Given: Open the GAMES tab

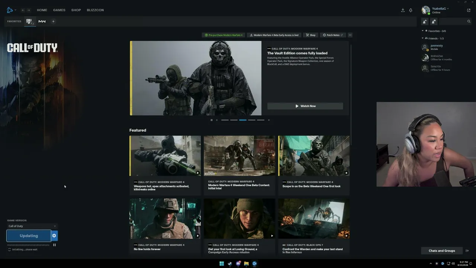Looking at the screenshot, I should [x=59, y=10].
